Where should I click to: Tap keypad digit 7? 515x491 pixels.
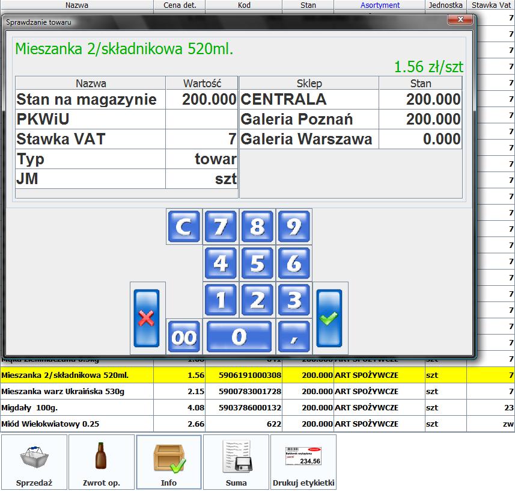[x=221, y=226]
